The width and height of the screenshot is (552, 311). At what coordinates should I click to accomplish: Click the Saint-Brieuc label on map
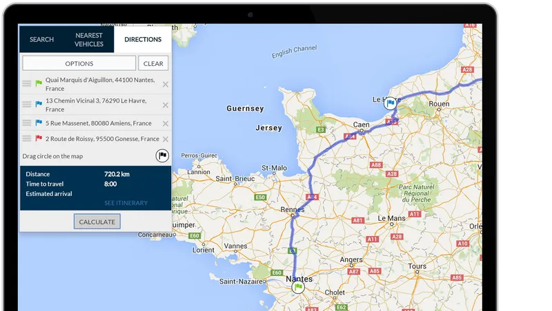pyautogui.click(x=235, y=179)
